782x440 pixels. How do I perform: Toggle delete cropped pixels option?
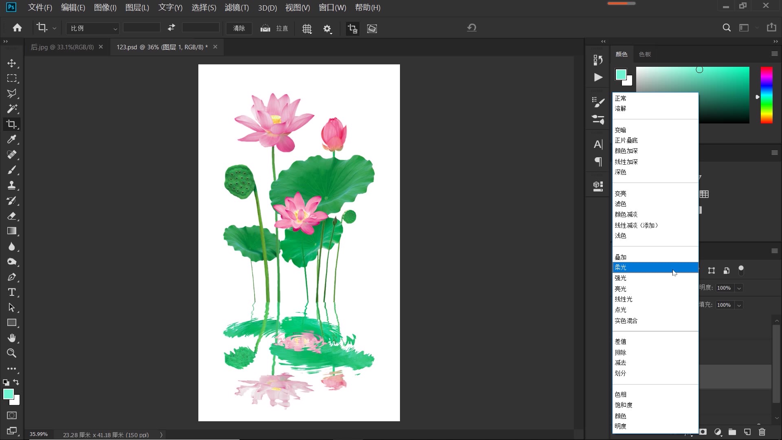352,29
